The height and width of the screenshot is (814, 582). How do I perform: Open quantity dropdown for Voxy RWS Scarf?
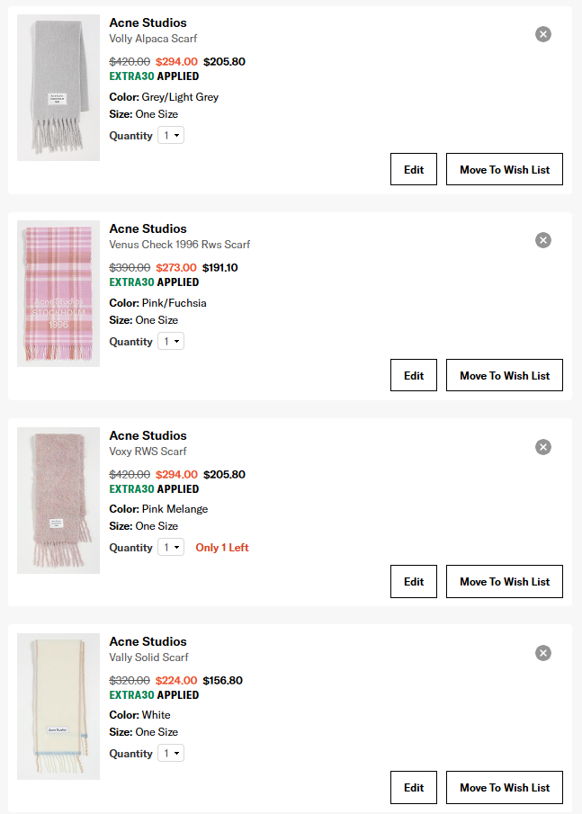tap(171, 548)
